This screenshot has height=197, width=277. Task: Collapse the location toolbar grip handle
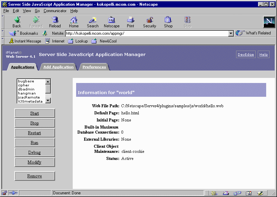click(3, 33)
